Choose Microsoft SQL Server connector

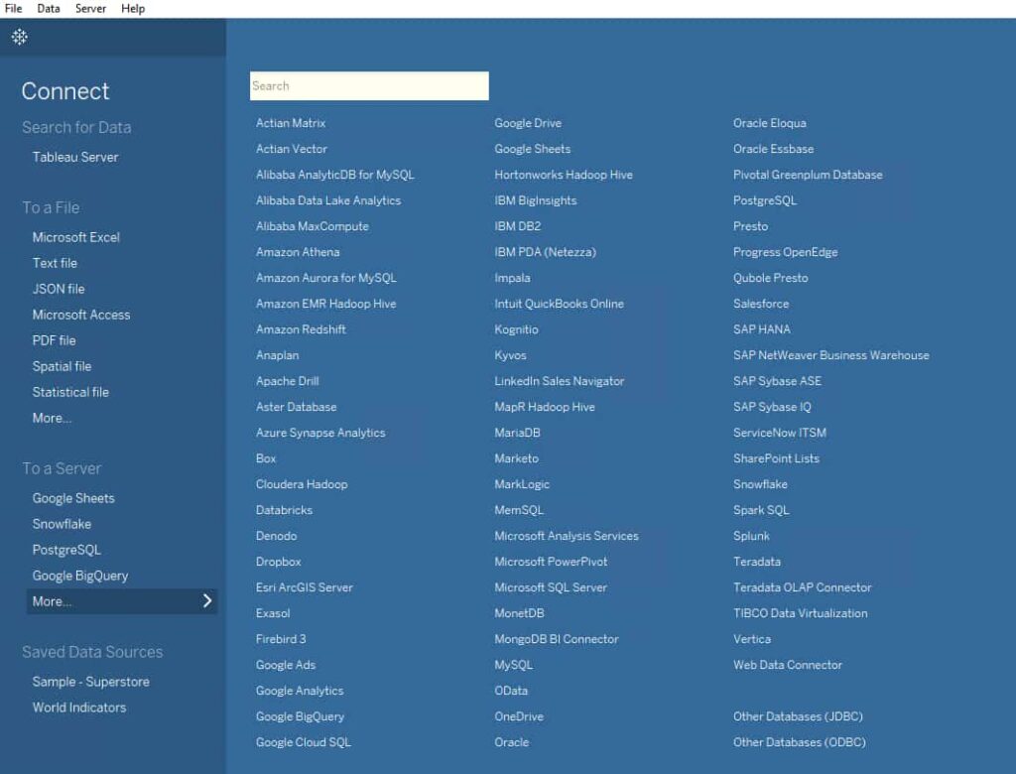pyautogui.click(x=551, y=587)
